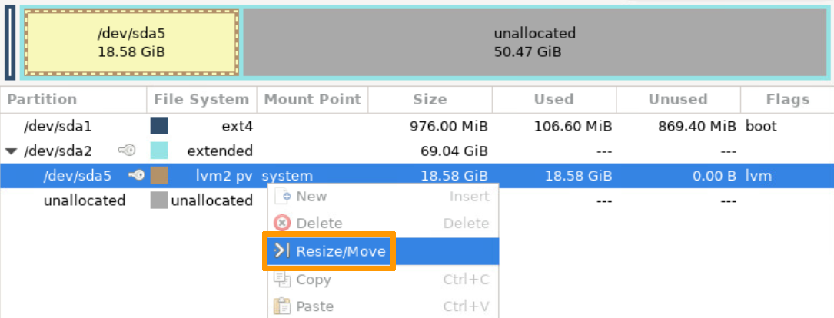Select the unallocated row in partition list
Image resolution: width=834 pixels, height=318 pixels.
[x=84, y=200]
